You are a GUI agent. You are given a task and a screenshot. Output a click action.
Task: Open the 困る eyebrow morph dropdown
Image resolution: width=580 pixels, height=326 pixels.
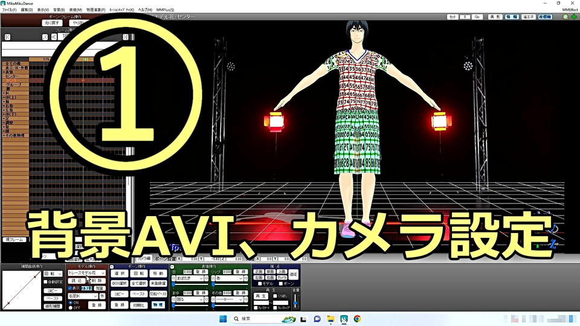pos(190,299)
